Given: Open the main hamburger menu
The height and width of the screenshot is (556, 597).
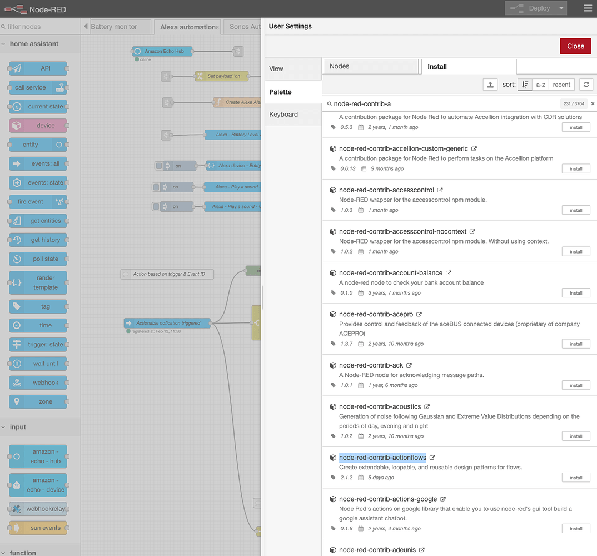Looking at the screenshot, I should pos(588,8).
